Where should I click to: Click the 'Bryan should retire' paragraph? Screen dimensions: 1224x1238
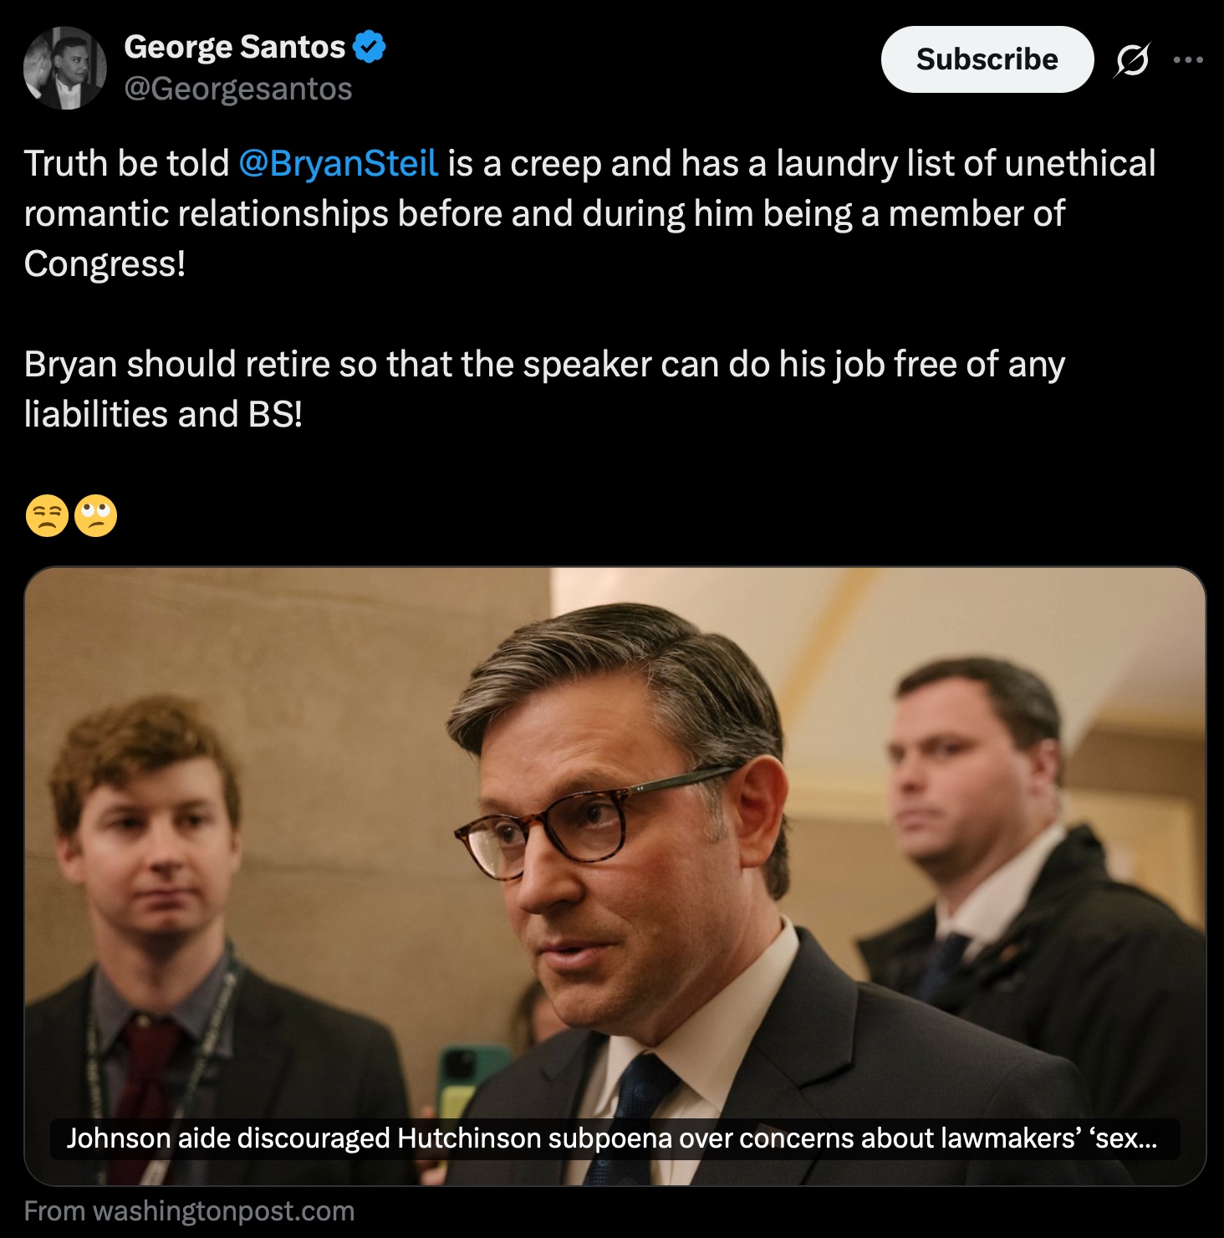click(x=543, y=365)
